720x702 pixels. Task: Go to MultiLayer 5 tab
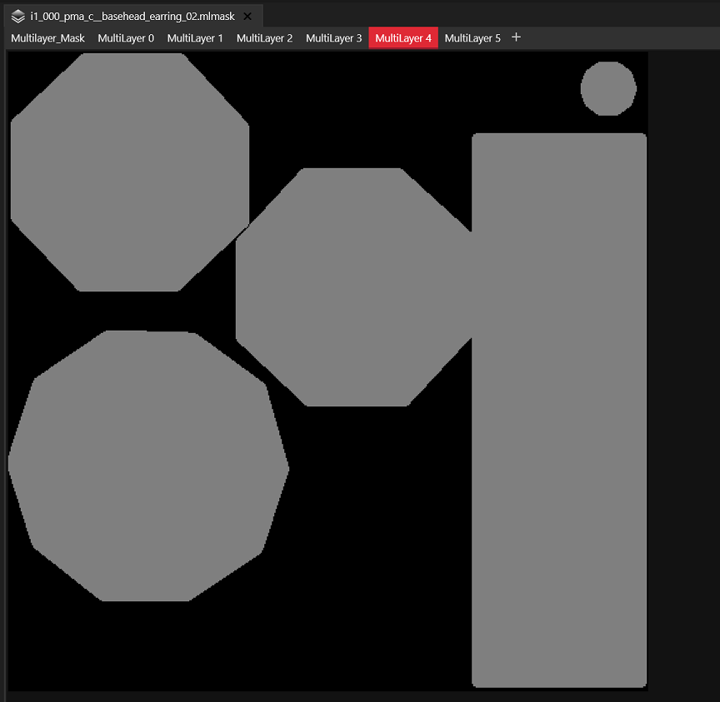(x=472, y=38)
